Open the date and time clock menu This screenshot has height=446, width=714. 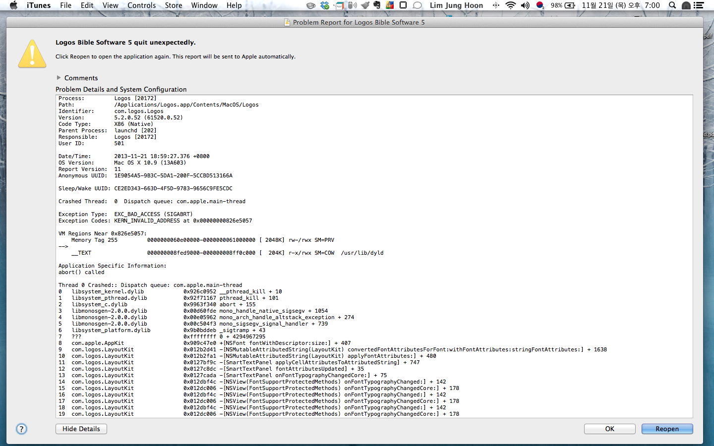(621, 5)
